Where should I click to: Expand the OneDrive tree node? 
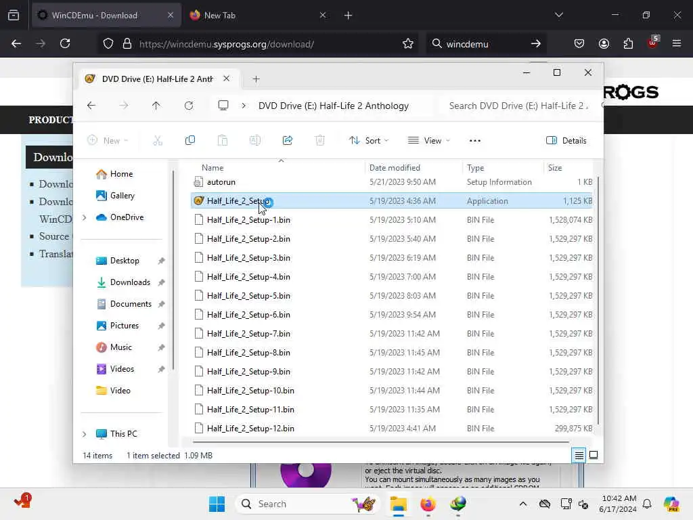(85, 217)
